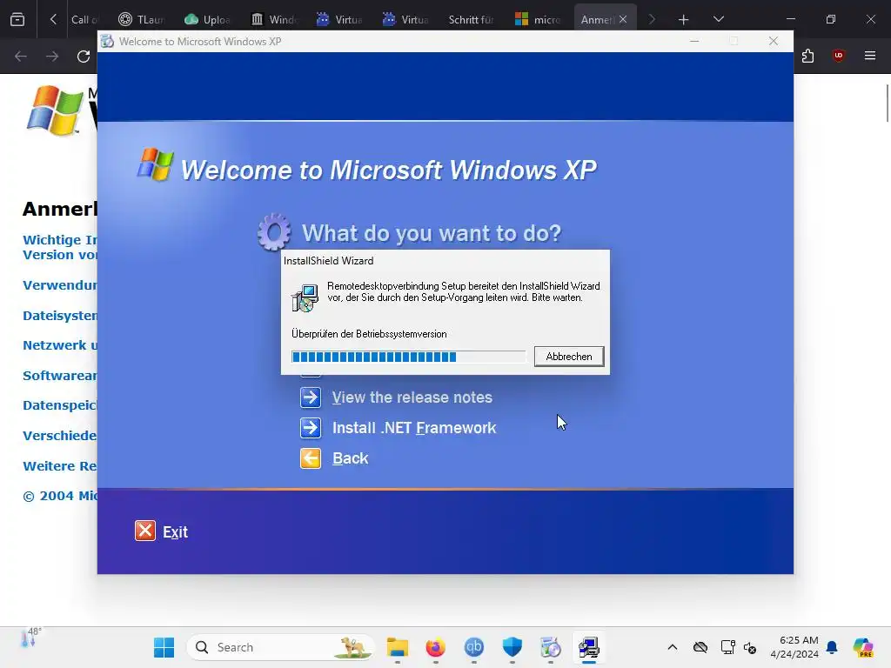Switch to the Uploa browser tab
891x668 pixels.
tap(207, 19)
